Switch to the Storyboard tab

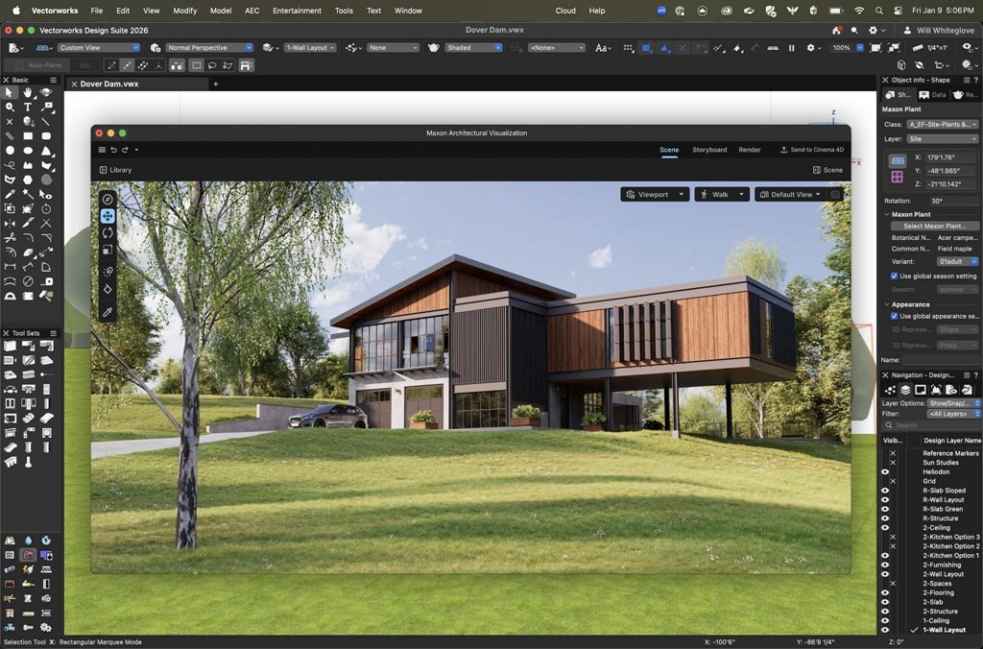tap(709, 150)
